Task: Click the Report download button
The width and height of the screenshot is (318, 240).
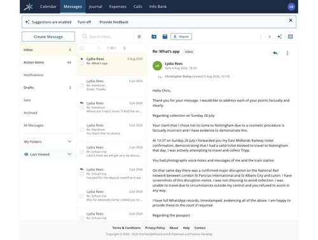Action: pos(181,37)
